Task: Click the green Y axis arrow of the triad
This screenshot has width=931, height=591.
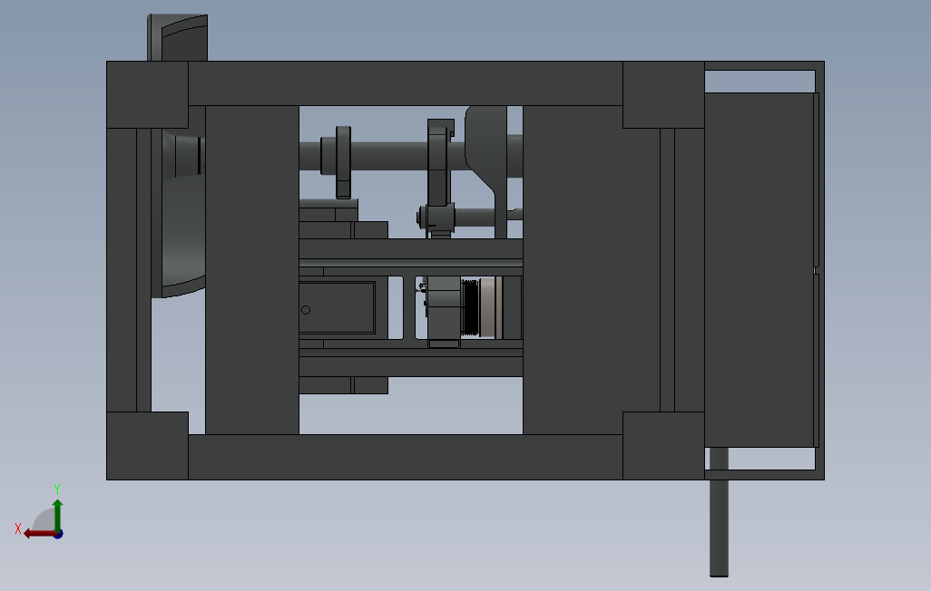Action: (57, 515)
